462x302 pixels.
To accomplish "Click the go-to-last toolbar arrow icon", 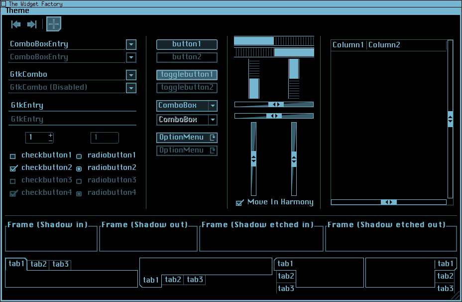I will (32, 24).
